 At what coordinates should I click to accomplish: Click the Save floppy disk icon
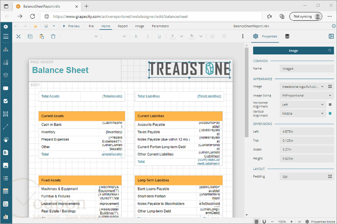46,26
